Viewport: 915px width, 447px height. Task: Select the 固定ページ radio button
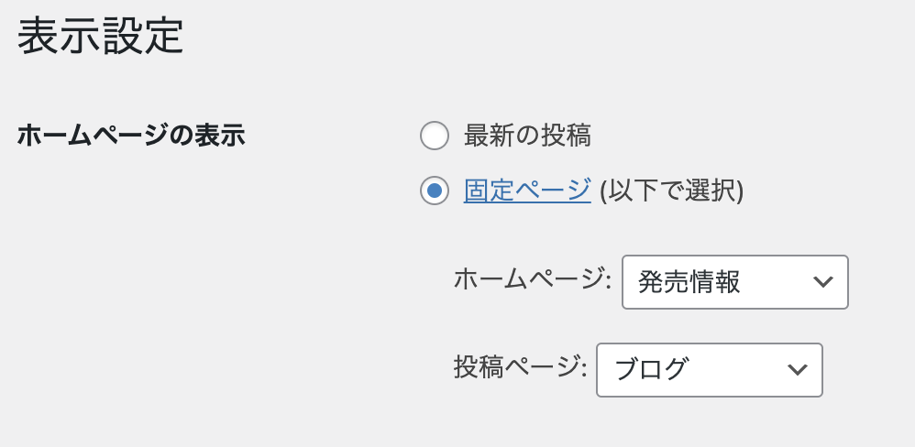(x=435, y=191)
